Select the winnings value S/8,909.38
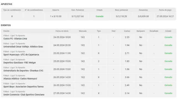The width and height of the screenshot is (177, 99). tap(143, 16)
